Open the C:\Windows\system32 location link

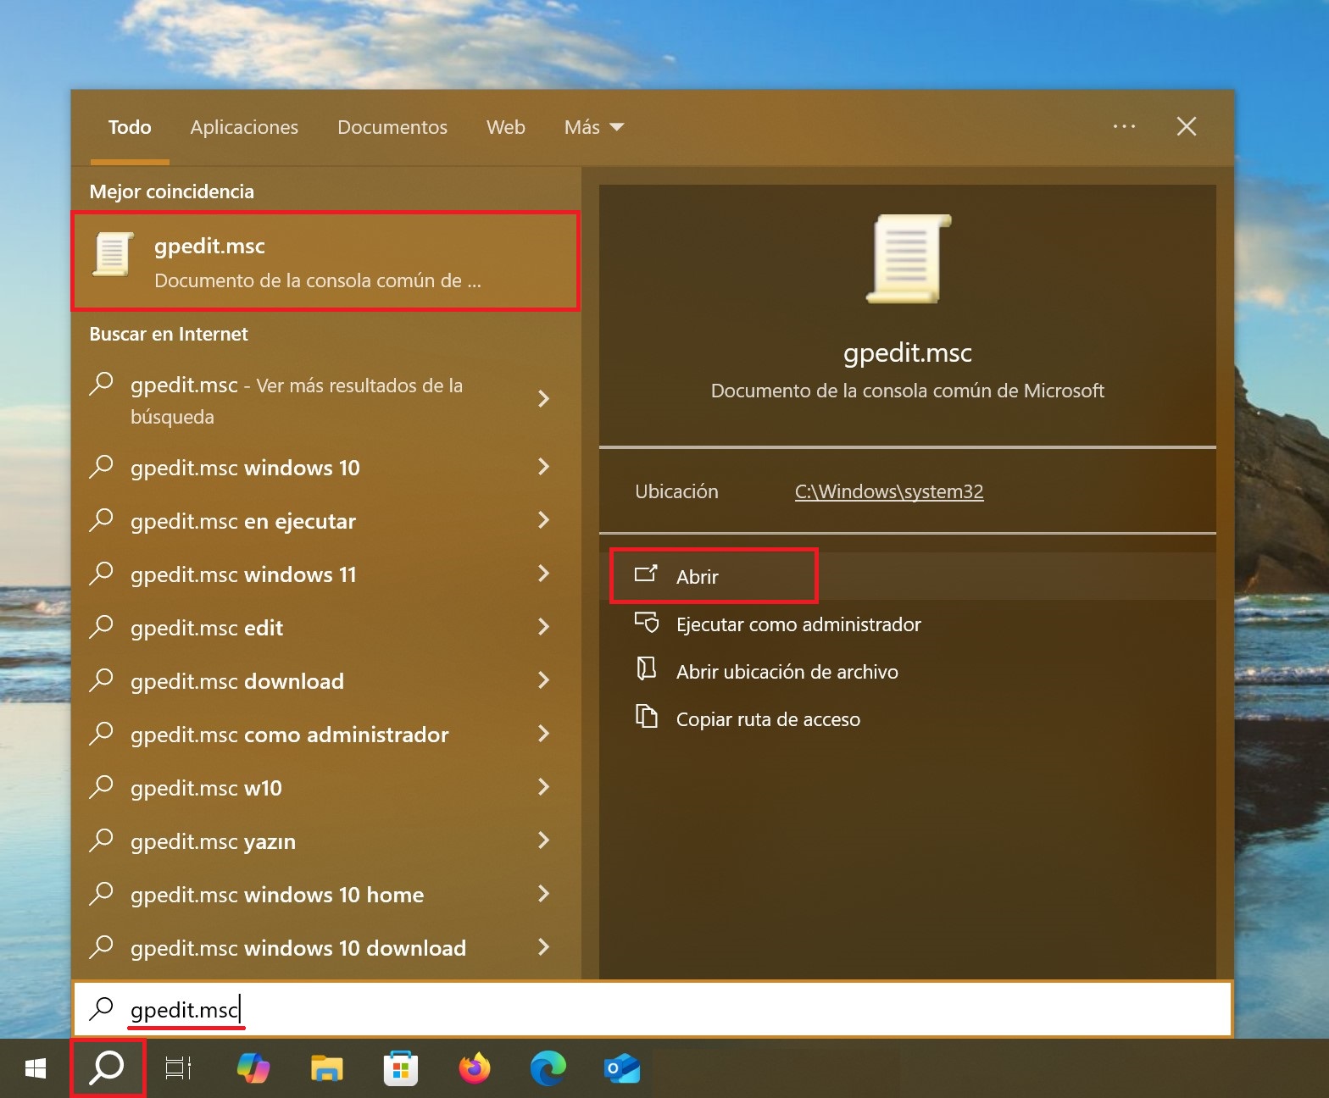pyautogui.click(x=888, y=491)
